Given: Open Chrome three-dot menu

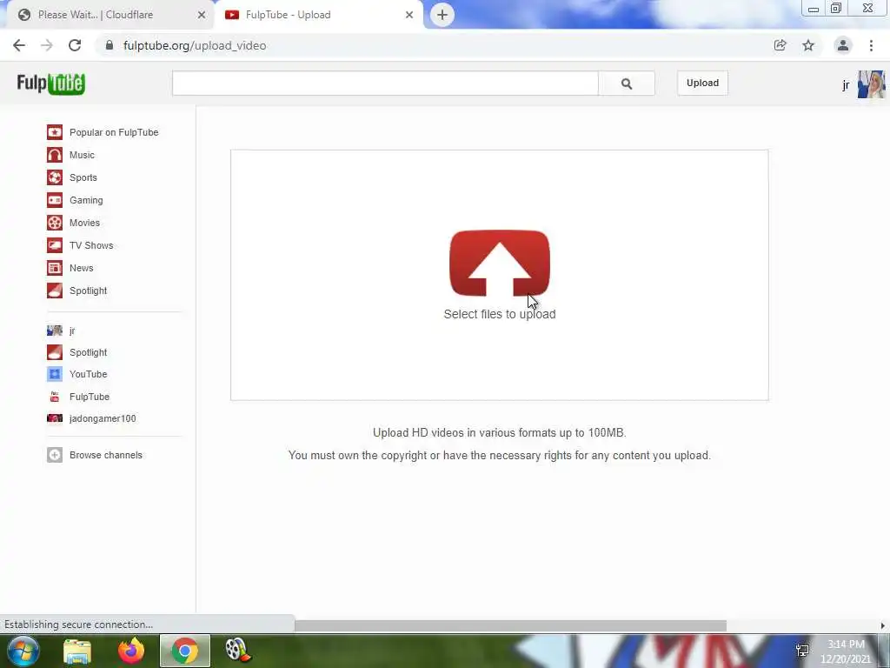Looking at the screenshot, I should pyautogui.click(x=871, y=45).
